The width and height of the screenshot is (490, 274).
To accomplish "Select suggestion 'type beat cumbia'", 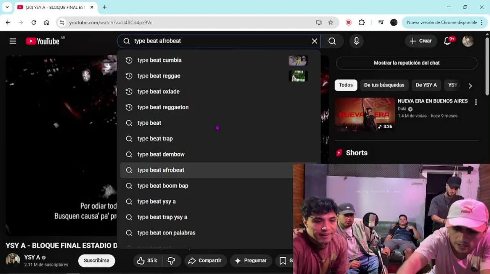I will coord(218,60).
